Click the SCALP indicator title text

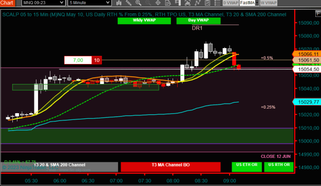(144, 14)
